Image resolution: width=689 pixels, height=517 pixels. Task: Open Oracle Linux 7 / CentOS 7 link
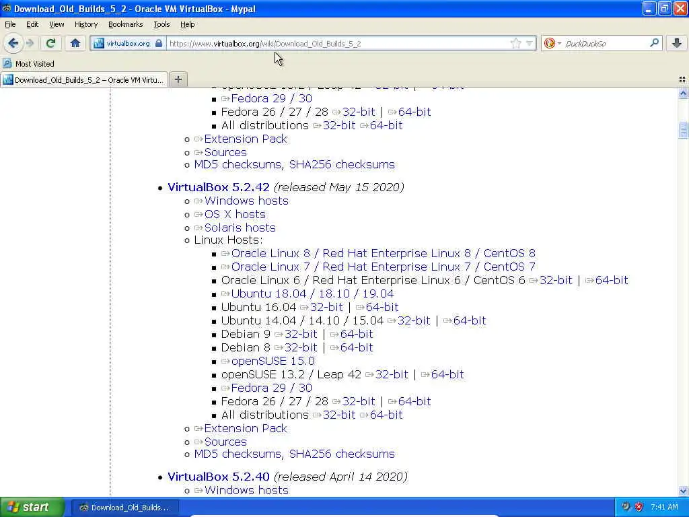383,267
